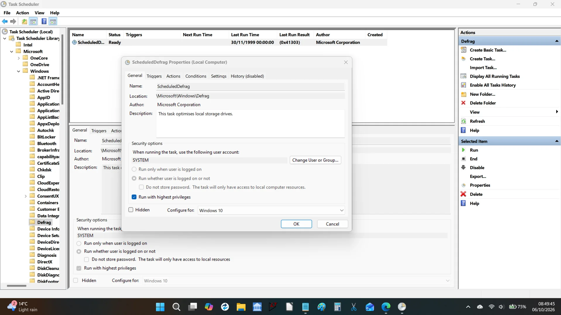Click the Create Basic Task icon

pos(464,50)
